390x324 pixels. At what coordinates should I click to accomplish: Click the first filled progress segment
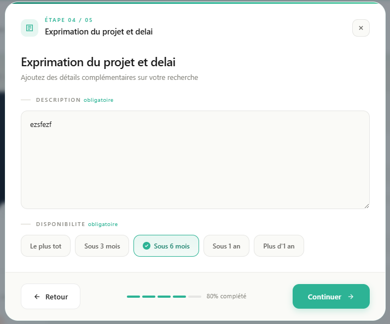point(133,297)
